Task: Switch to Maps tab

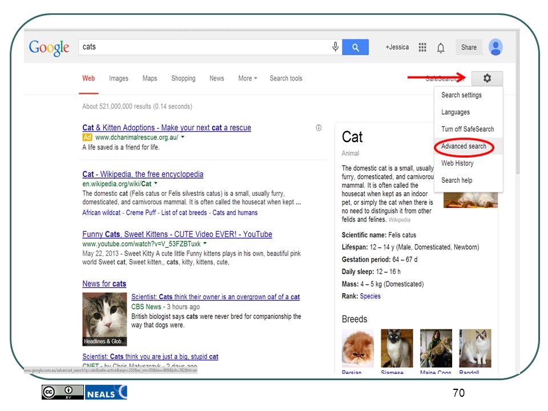Action: click(x=150, y=78)
